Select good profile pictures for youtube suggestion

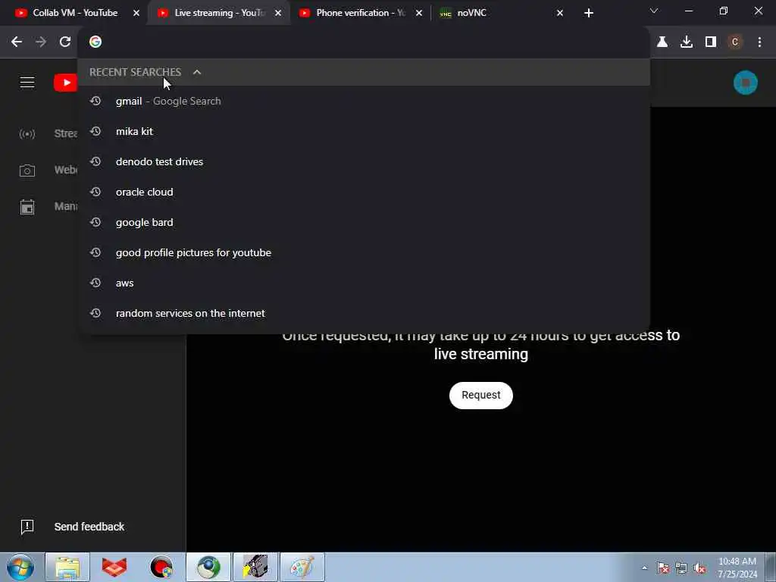[x=364, y=252]
